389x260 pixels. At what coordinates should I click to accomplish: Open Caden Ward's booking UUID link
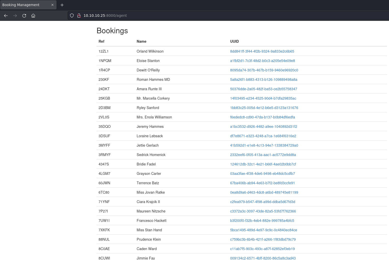(x=262, y=249)
